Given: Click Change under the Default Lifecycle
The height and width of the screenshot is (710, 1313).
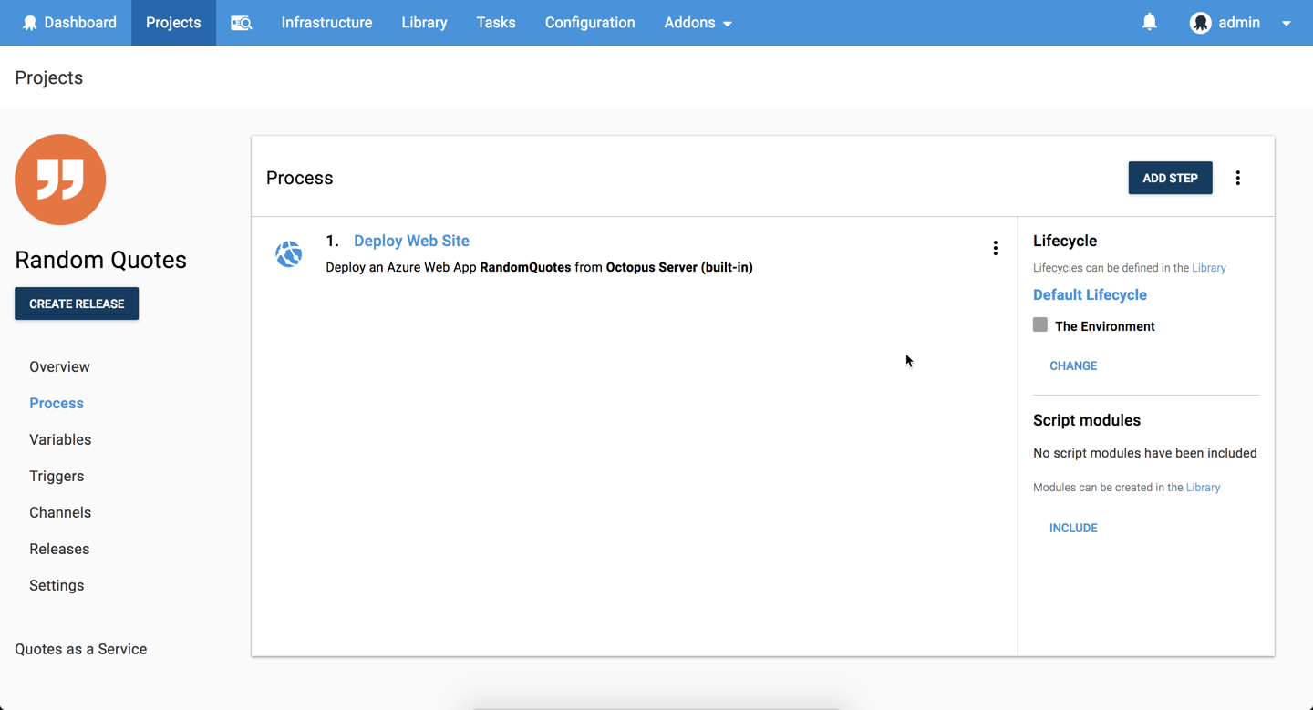Looking at the screenshot, I should coord(1073,365).
